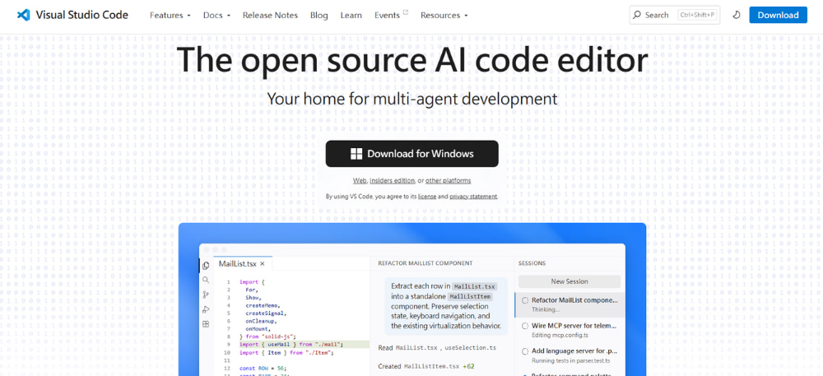Click the 'Created MailListItem.tsx +62' line

pos(426,366)
